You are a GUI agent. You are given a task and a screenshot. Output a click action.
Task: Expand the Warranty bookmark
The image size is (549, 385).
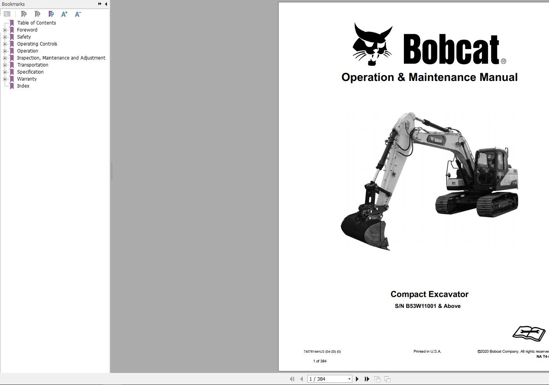5,79
